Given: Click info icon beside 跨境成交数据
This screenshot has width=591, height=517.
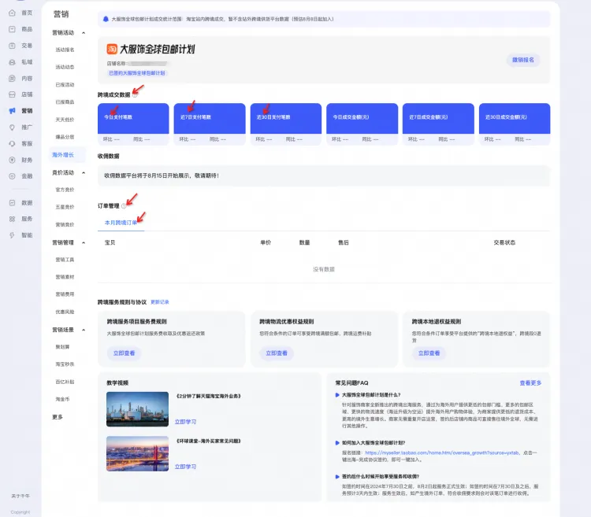Looking at the screenshot, I should click(135, 94).
